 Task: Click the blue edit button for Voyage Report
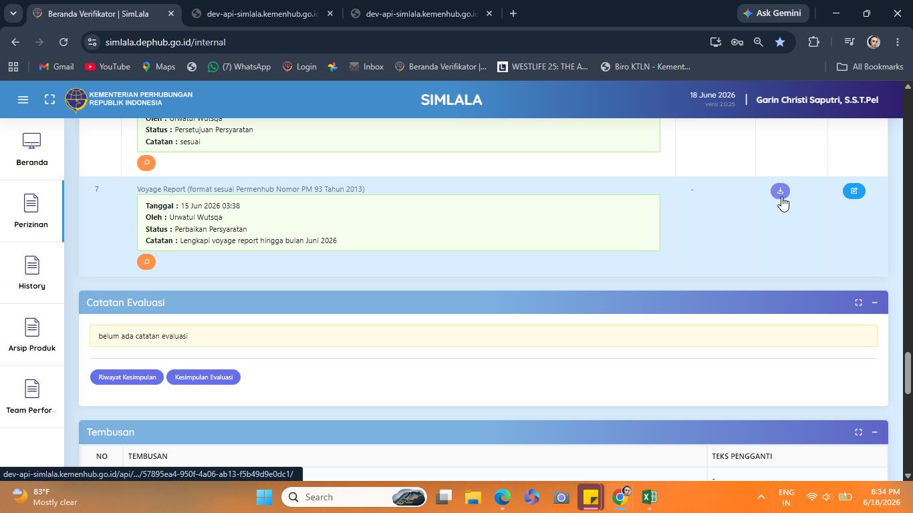tap(854, 191)
